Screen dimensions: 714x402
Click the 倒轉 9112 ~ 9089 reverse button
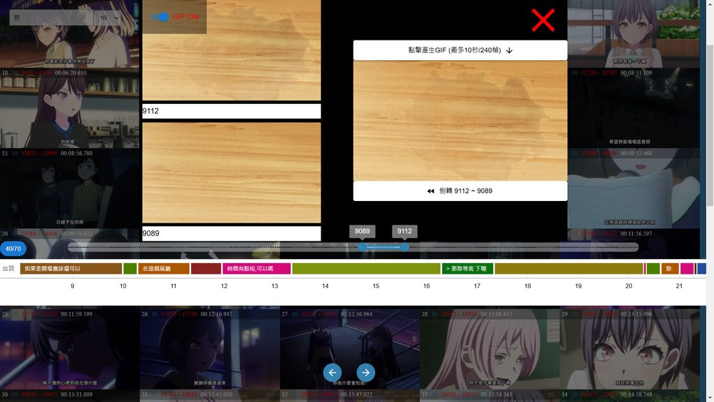pyautogui.click(x=459, y=191)
